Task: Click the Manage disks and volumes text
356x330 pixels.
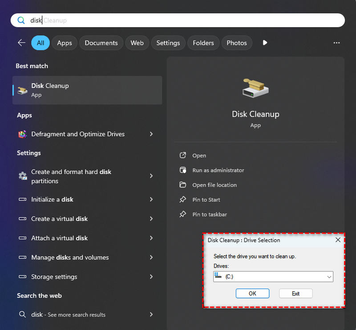Action: point(70,257)
